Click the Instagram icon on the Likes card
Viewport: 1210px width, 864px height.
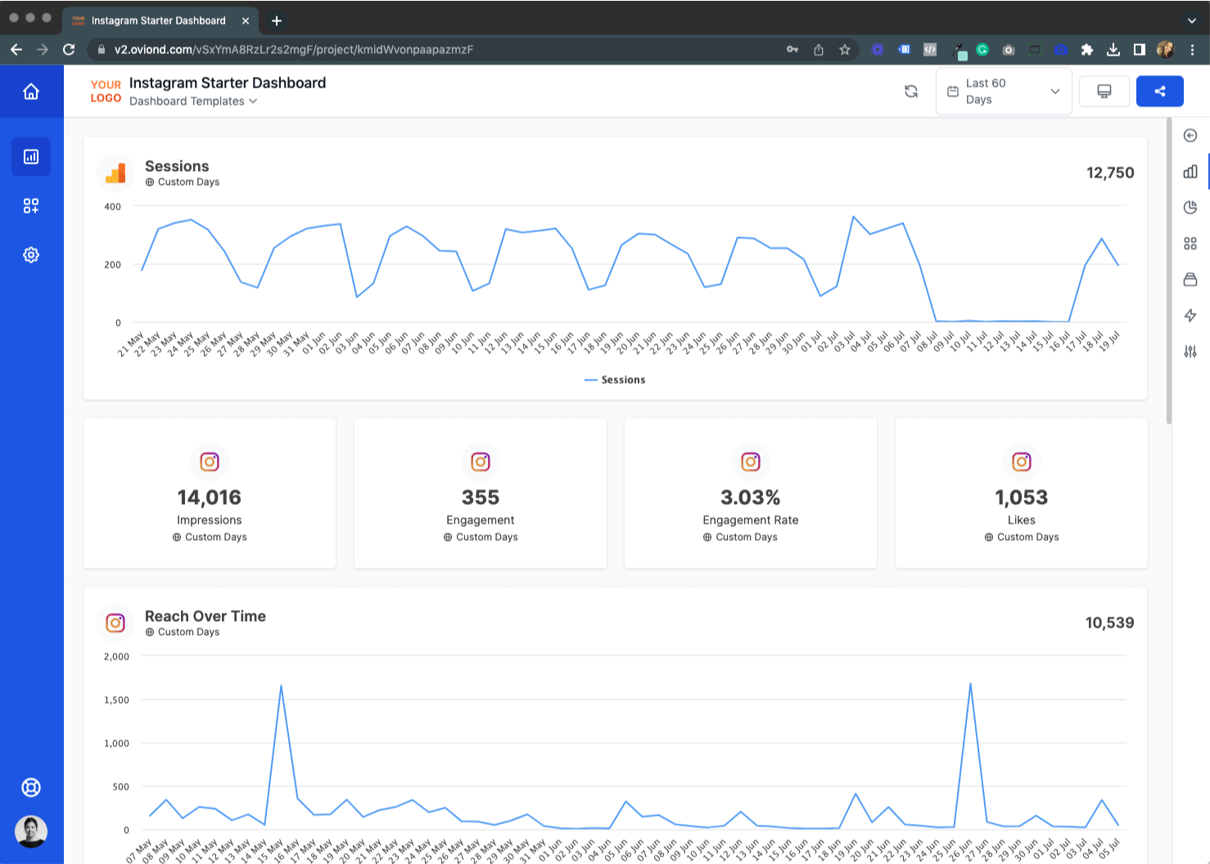[x=1021, y=461]
